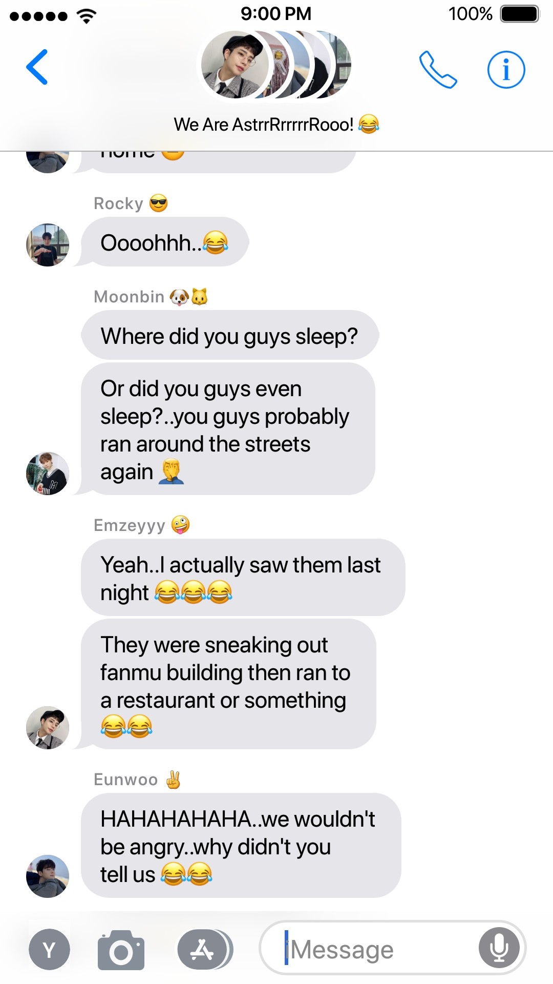Tap the round Y icon beside the camera
Viewport: 553px width, 984px height.
pos(49,950)
